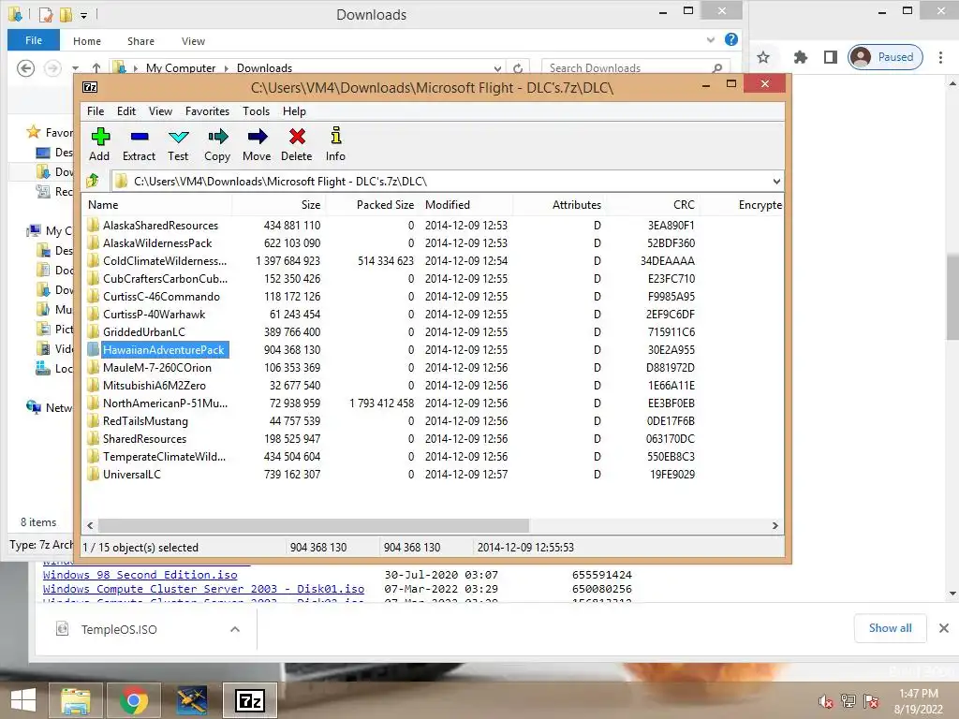Click the TempleOS.ISO download item
This screenshot has width=959, height=719.
[119, 629]
